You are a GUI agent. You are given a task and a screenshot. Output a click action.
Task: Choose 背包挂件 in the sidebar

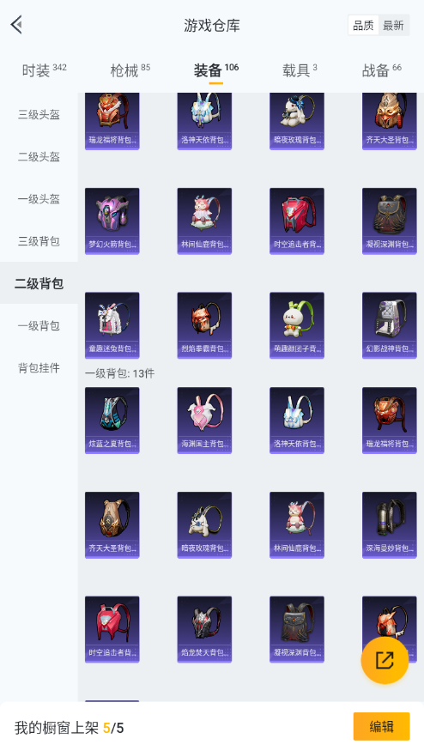[x=39, y=368]
